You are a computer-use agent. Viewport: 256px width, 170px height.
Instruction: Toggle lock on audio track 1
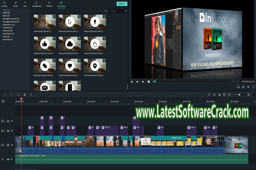coord(8,159)
